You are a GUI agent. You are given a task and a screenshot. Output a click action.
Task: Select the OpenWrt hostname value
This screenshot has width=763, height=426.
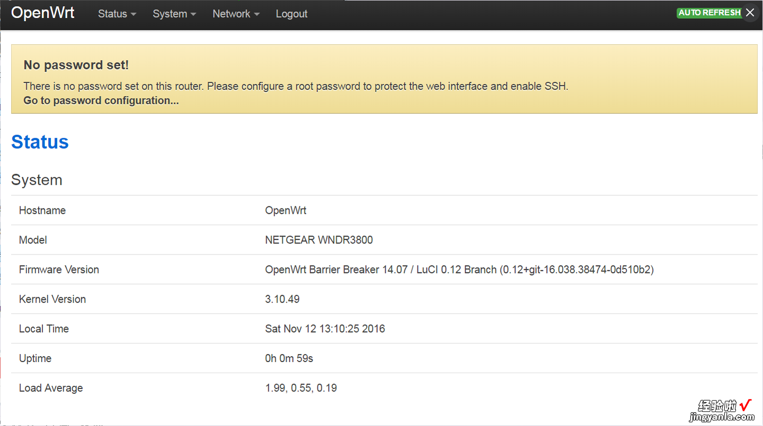(x=286, y=210)
